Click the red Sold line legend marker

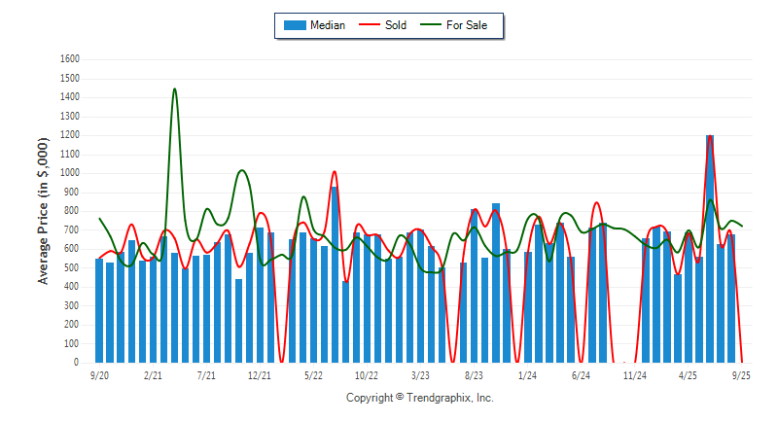pyautogui.click(x=373, y=25)
